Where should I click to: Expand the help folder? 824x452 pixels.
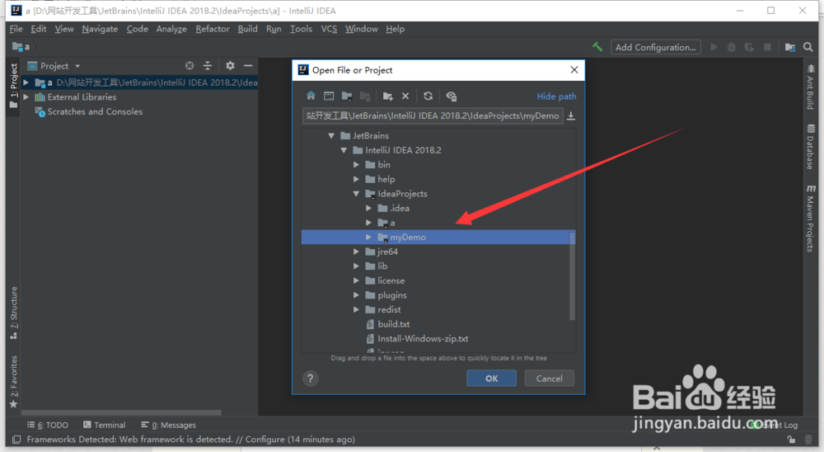click(356, 179)
